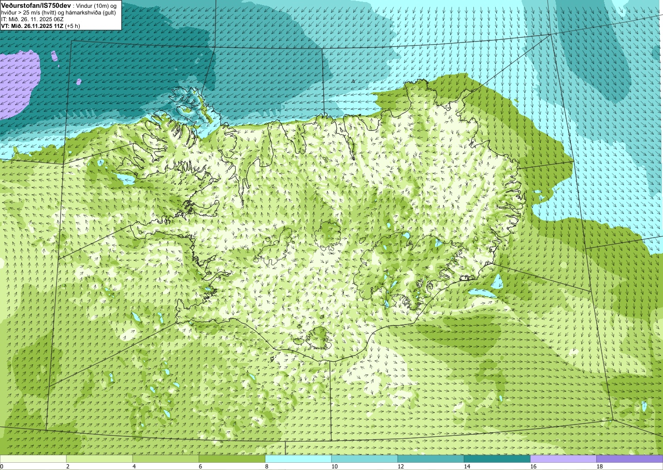663x470 pixels.
Task: Click the "4" label on the legend scale
Action: pyautogui.click(x=134, y=466)
